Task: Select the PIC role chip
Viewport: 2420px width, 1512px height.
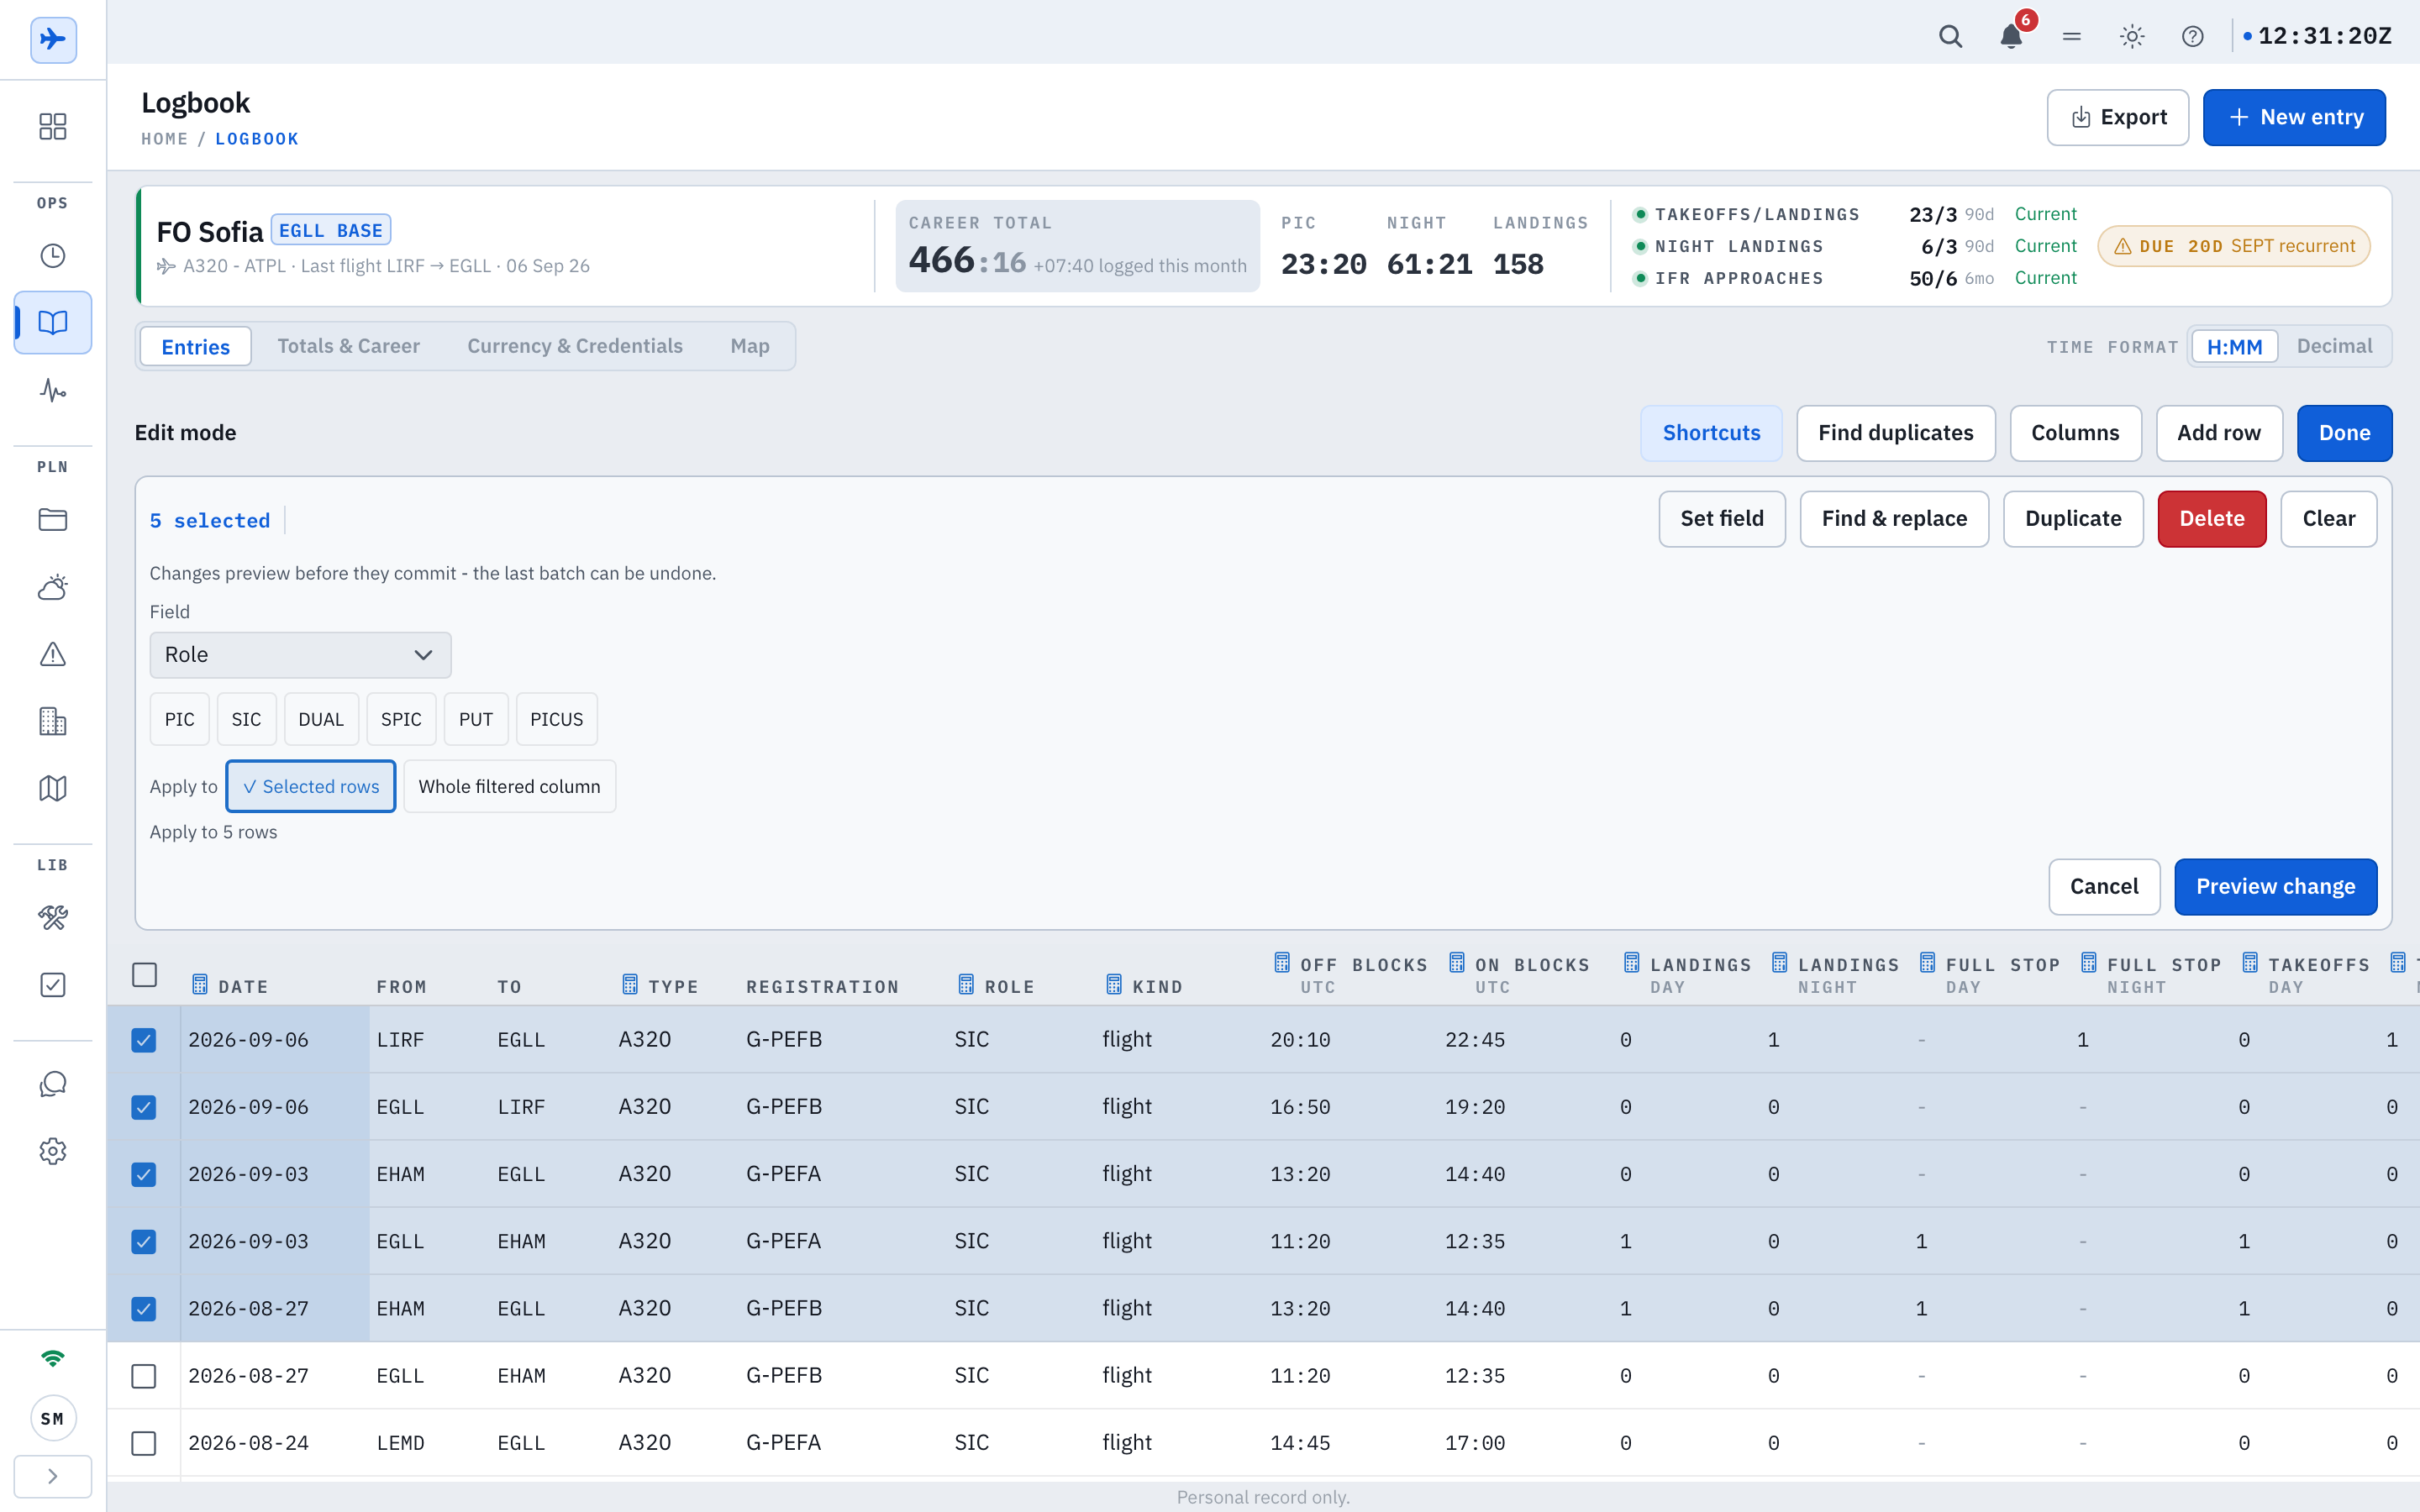Action: coord(180,720)
